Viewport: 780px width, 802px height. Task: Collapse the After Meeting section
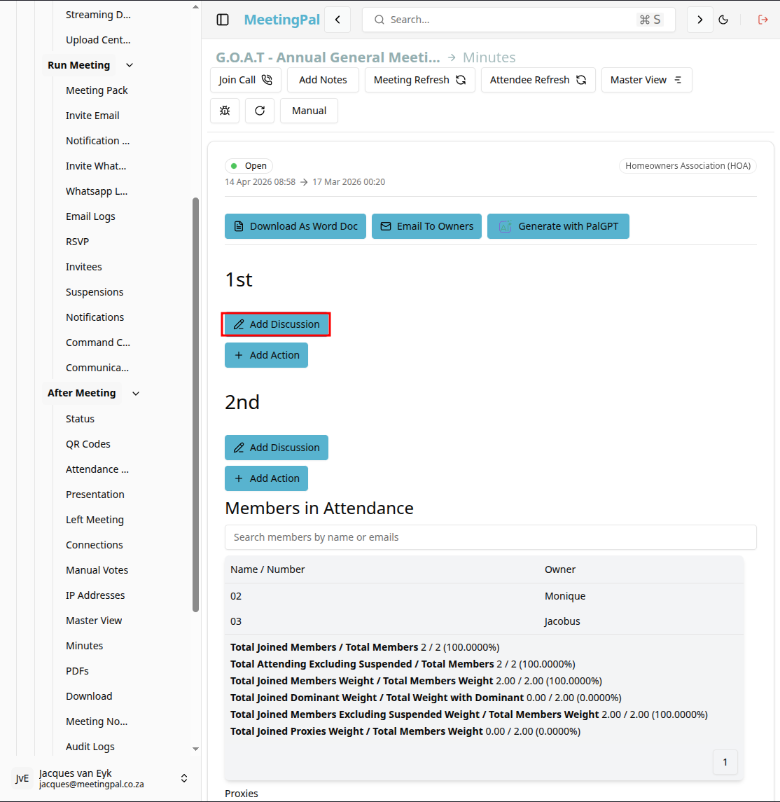(135, 394)
